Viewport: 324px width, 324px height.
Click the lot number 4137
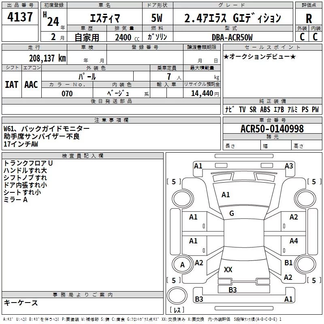(20, 17)
